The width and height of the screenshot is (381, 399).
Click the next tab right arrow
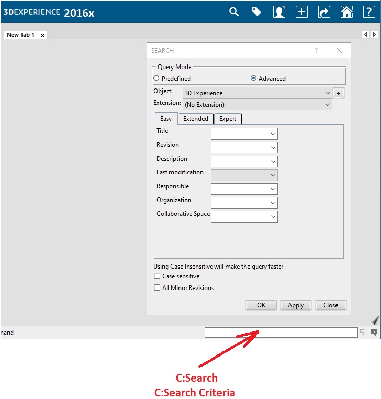(374, 34)
